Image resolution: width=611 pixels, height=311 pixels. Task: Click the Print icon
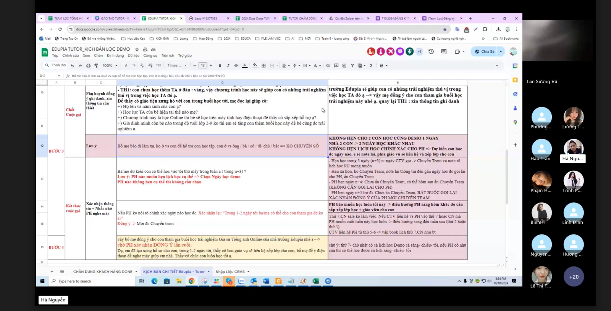(x=88, y=66)
